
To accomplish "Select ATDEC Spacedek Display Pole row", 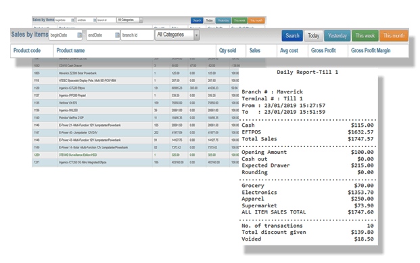I will [x=135, y=81].
